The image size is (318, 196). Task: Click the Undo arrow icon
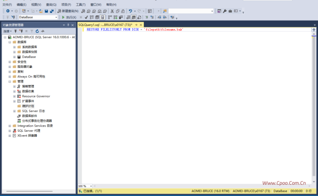pyautogui.click(x=130, y=11)
